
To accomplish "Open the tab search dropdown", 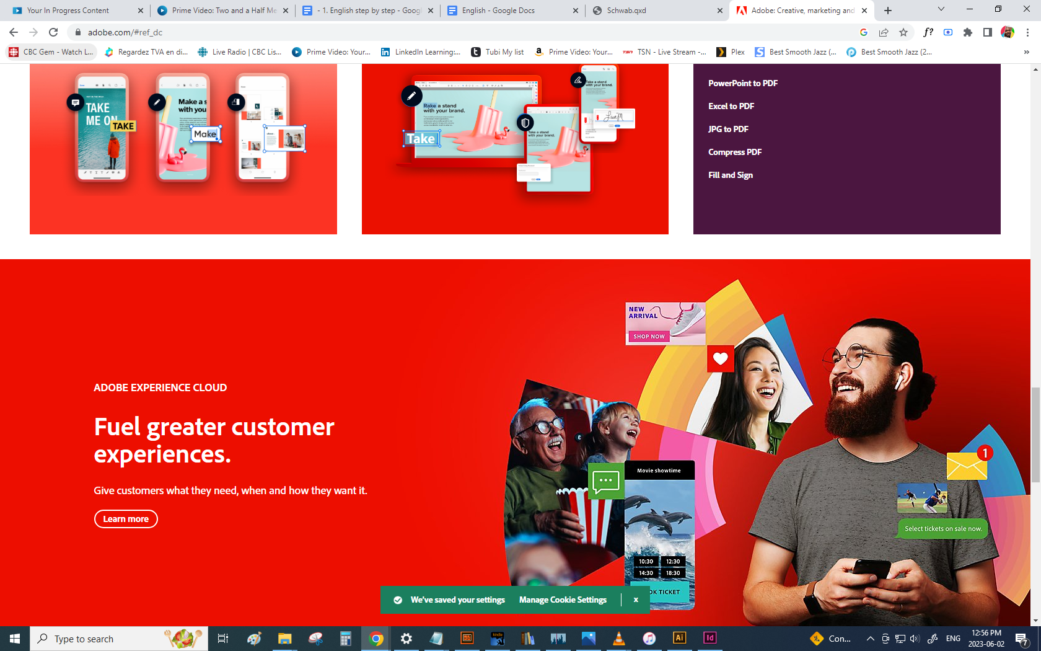I will tap(941, 10).
